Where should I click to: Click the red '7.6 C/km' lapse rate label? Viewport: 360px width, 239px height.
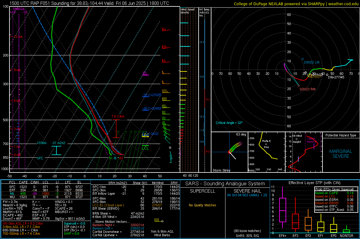click(x=118, y=116)
